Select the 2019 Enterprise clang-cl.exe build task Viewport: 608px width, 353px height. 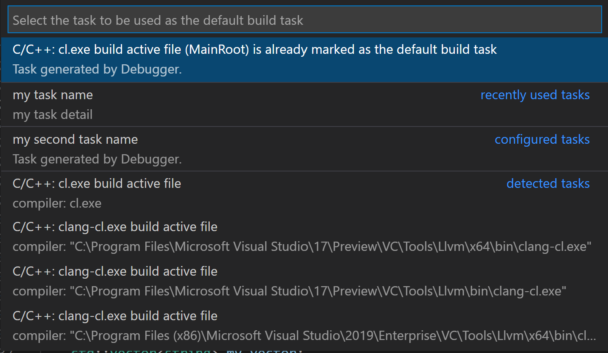115,316
